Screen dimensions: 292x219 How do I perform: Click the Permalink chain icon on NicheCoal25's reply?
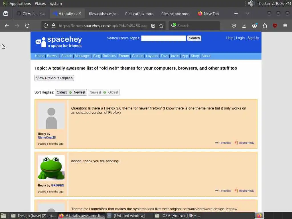point(217,143)
